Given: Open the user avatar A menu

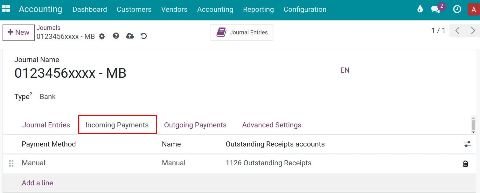Looking at the screenshot, I should click(474, 9).
